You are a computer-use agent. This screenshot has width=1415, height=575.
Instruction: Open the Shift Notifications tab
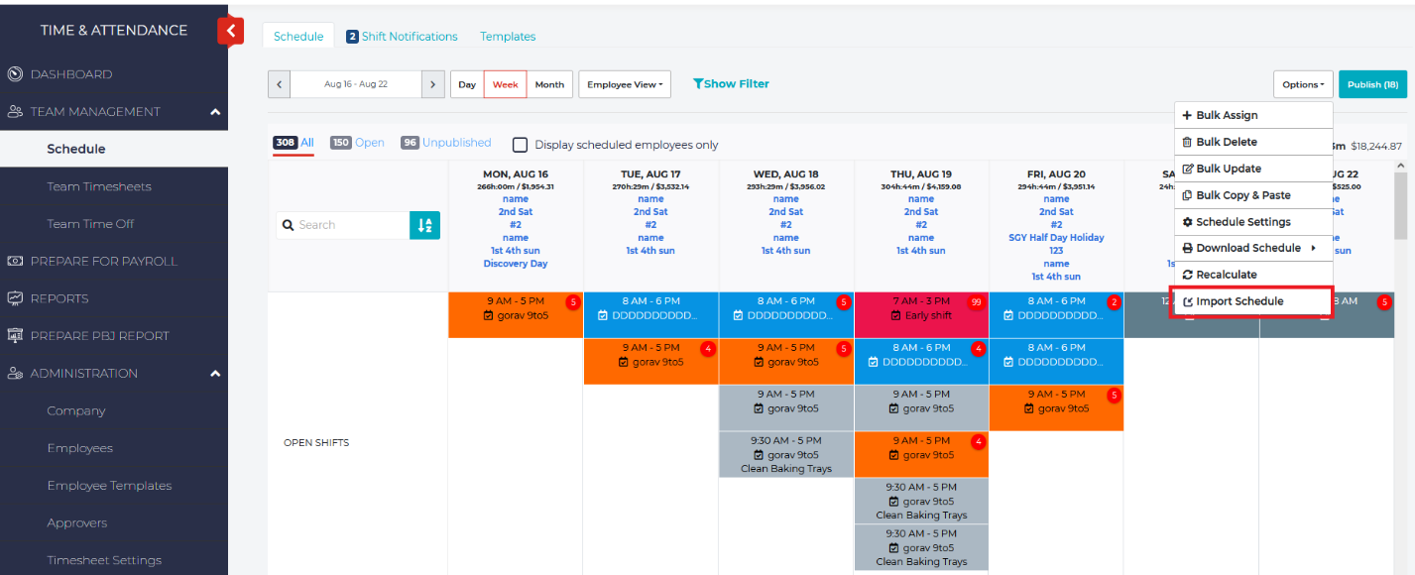[x=402, y=37]
